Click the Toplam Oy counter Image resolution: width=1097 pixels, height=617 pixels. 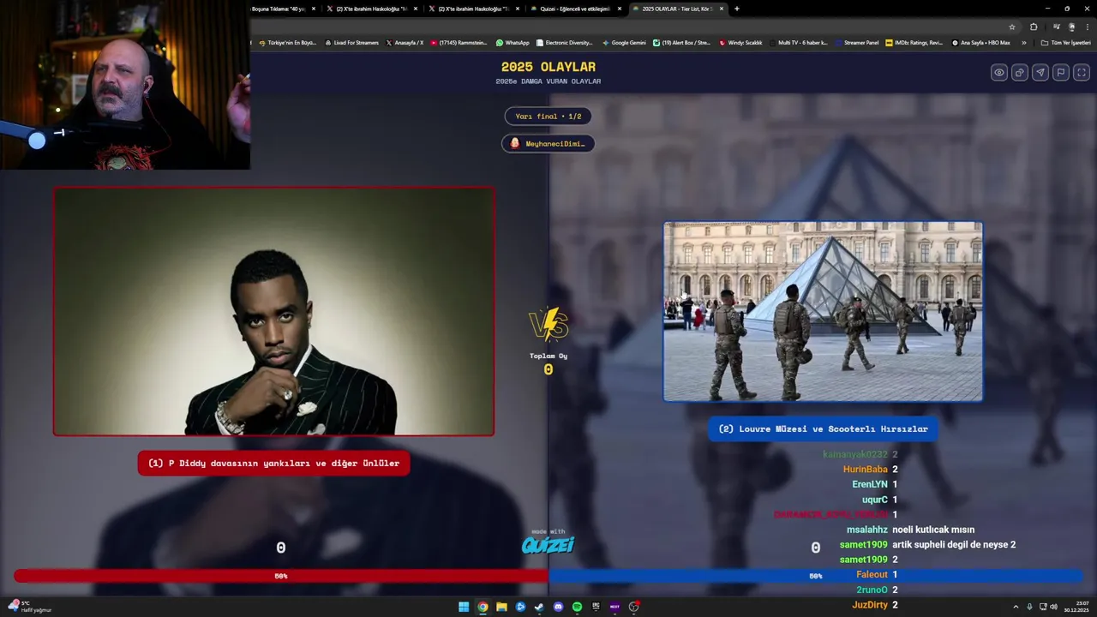coord(548,364)
